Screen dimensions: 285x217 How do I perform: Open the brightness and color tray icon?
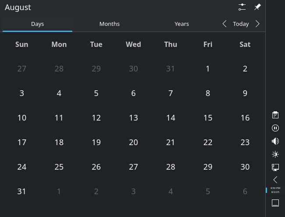coord(275,154)
